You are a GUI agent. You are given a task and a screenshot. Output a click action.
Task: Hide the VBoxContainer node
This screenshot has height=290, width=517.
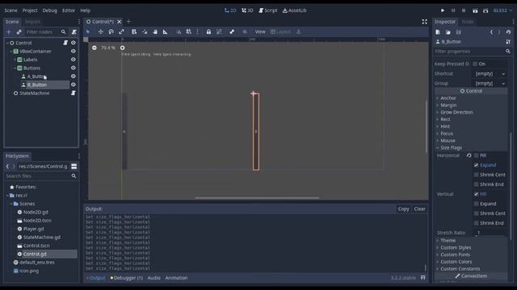point(74,52)
